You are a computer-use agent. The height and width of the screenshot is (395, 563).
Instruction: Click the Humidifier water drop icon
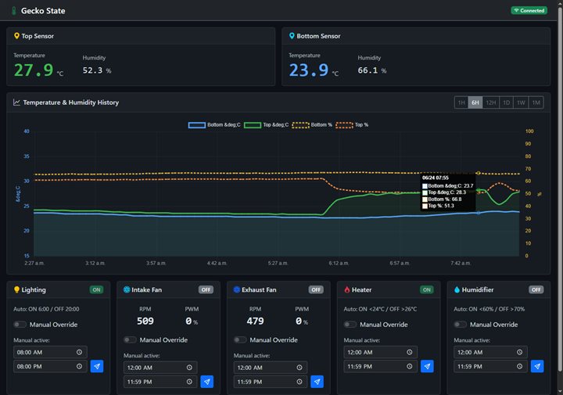click(457, 289)
